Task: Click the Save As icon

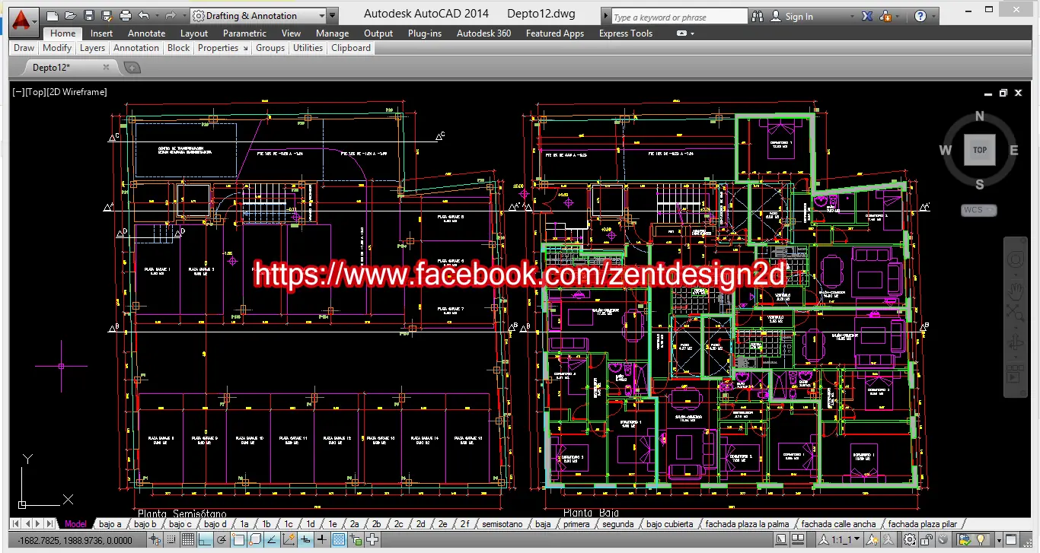Action: [107, 16]
